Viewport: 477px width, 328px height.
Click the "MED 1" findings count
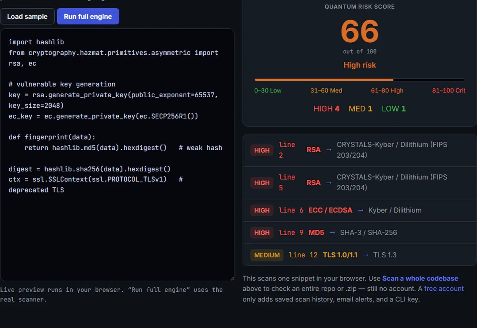[x=360, y=109]
